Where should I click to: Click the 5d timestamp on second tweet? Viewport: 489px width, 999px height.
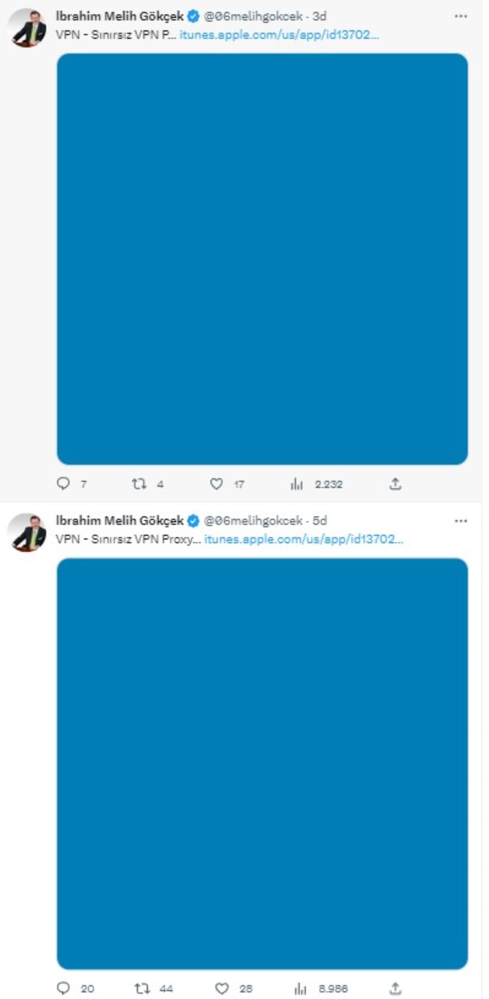[319, 521]
